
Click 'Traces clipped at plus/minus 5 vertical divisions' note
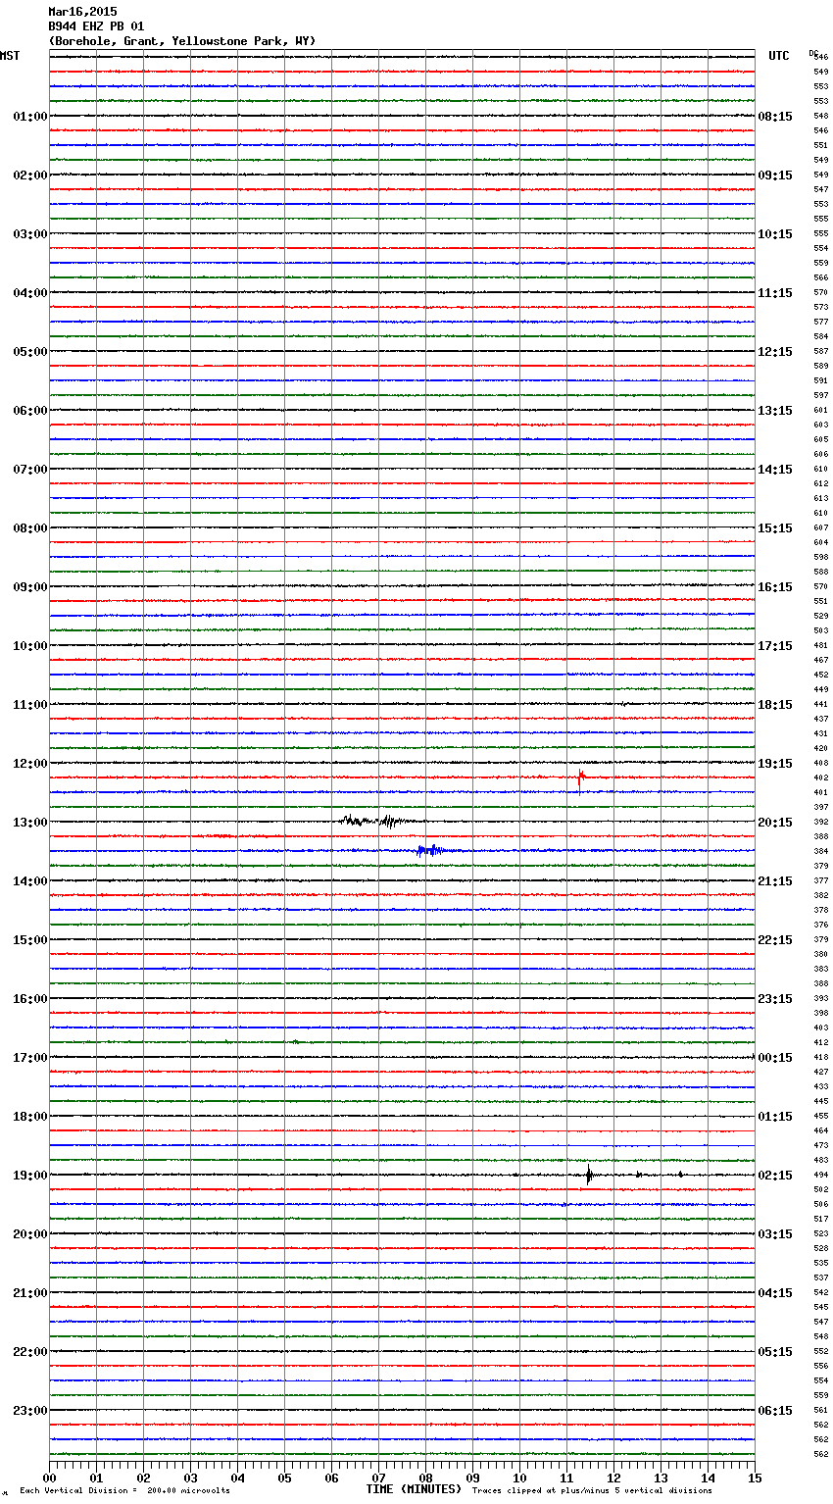point(592,1490)
